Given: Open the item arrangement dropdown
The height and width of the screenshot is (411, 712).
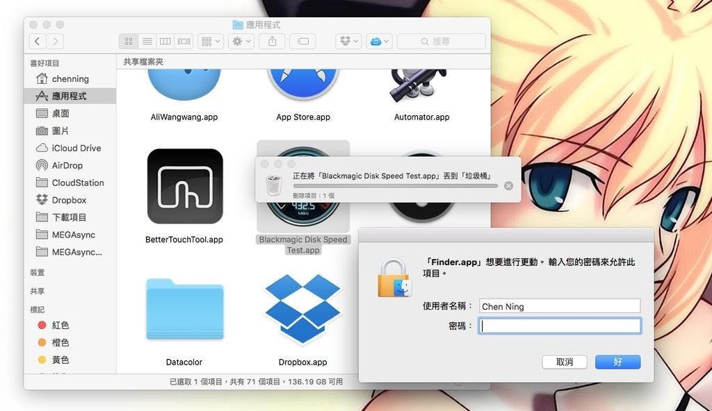Looking at the screenshot, I should [210, 41].
